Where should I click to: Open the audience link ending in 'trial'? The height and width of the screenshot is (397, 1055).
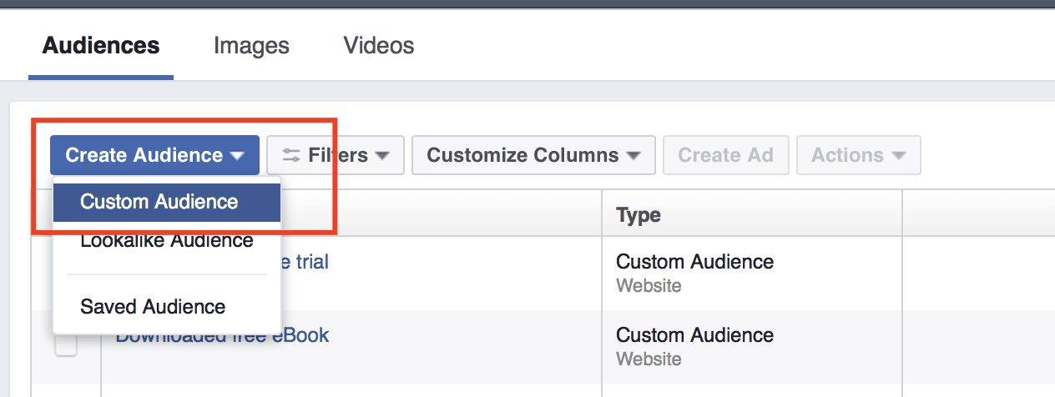pos(305,262)
